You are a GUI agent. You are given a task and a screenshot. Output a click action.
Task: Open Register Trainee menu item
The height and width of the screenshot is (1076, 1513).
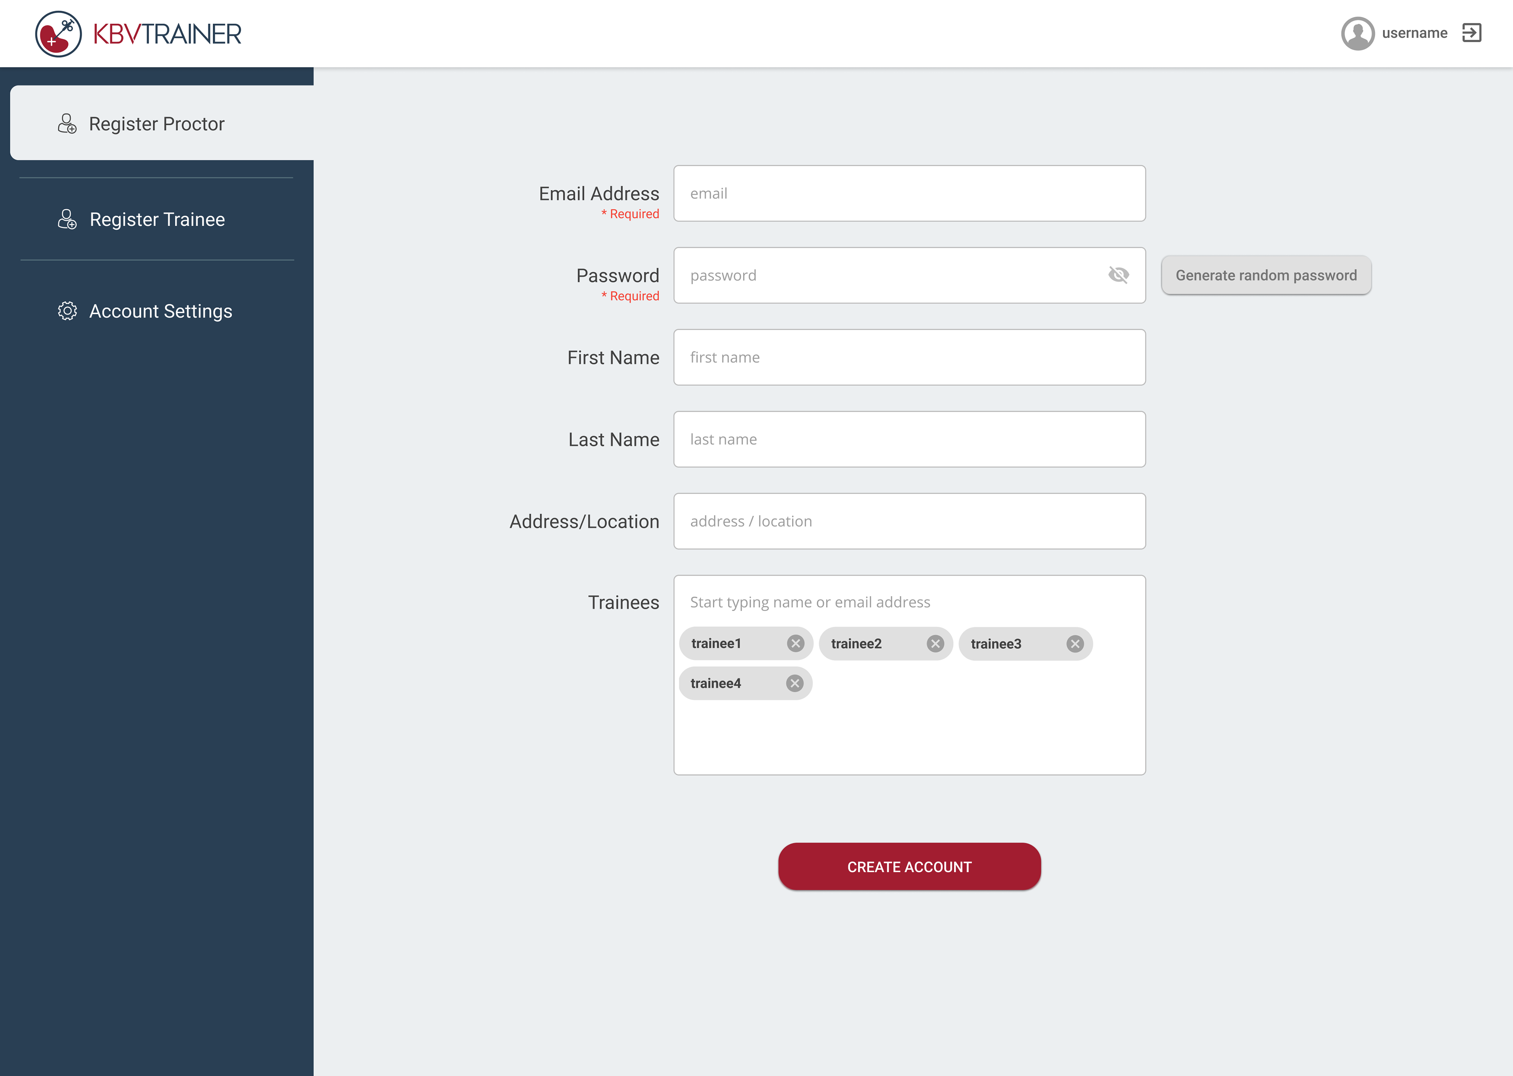[157, 219]
